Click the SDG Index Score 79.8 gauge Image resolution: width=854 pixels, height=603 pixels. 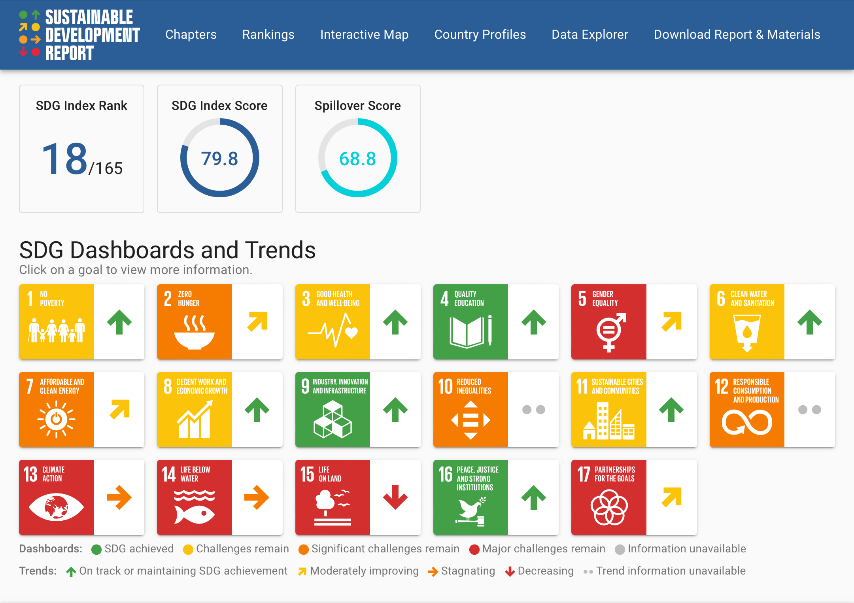point(220,158)
